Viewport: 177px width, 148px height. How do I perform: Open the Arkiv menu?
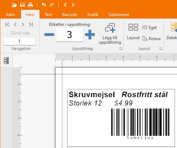[10, 15]
